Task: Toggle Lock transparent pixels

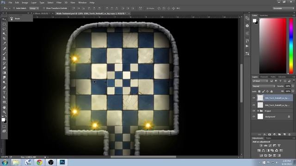Action: (259, 91)
